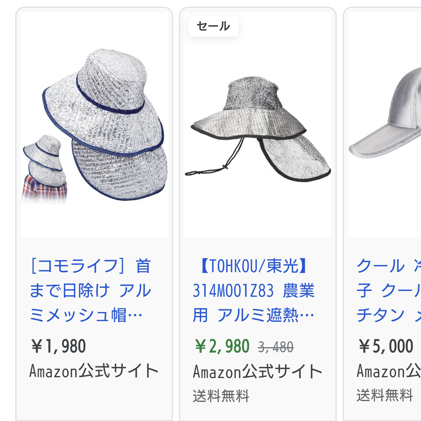Screen dimensions: 421x421
Task: Open the 【TOHKOU/東光】 314M001Z83 title link
Action: [x=254, y=290]
